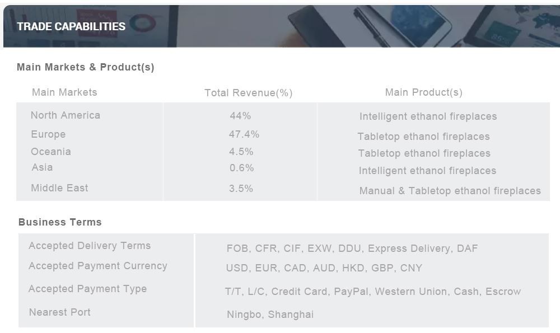Click the Accepted Payment Currency label
The height and width of the screenshot is (333, 560).
pos(98,266)
